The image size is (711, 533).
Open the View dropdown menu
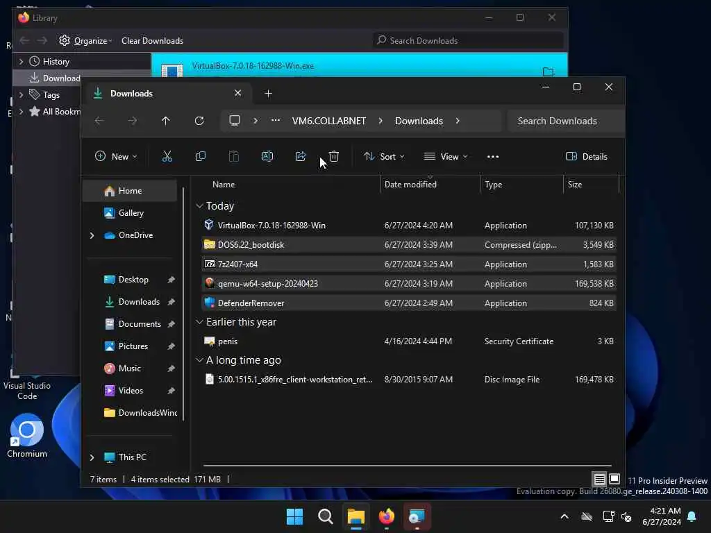point(445,156)
